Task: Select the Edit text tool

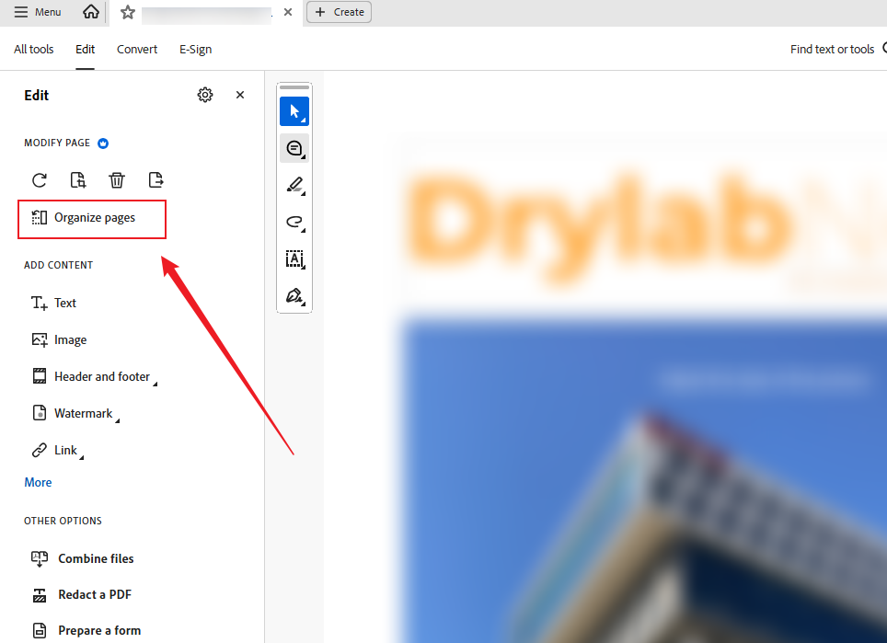Action: click(x=294, y=258)
